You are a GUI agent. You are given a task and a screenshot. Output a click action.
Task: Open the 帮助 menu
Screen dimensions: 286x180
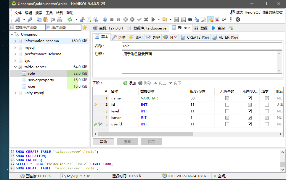(70, 13)
